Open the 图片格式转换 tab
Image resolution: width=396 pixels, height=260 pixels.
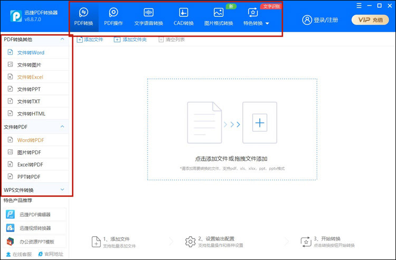(x=219, y=17)
